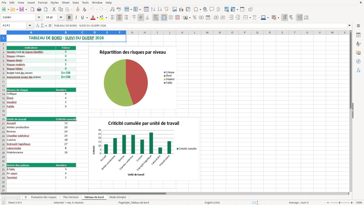Insert an image
This screenshot has height=205, width=364.
point(175,9)
